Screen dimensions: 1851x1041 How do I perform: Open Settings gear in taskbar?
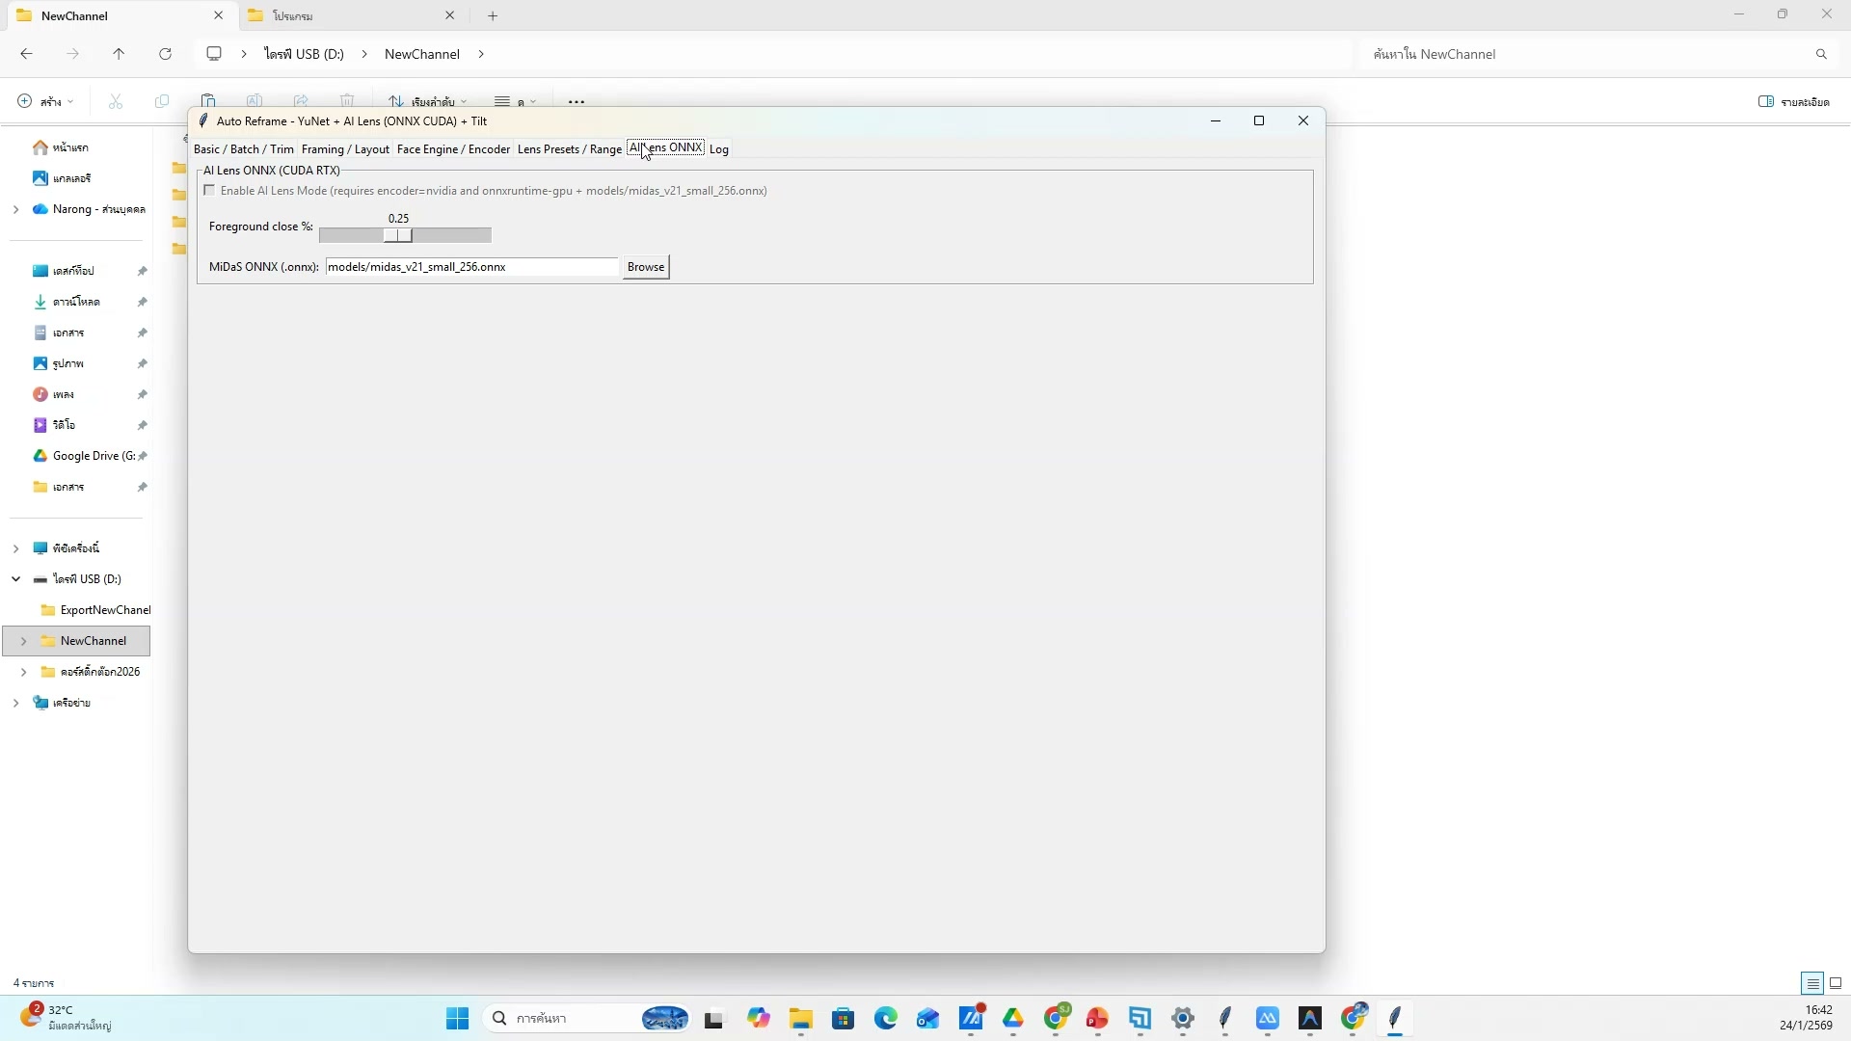tap(1183, 1018)
